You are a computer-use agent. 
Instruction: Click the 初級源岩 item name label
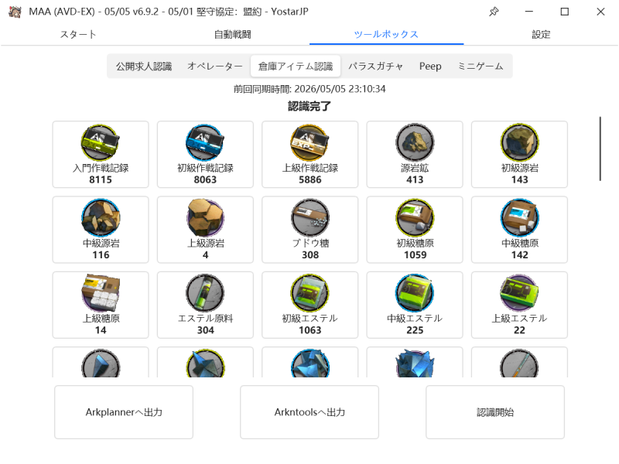click(519, 168)
